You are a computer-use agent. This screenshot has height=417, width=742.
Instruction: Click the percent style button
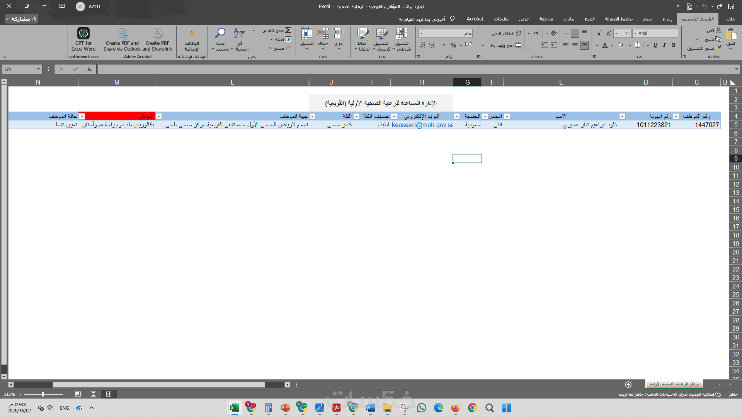pos(453,46)
